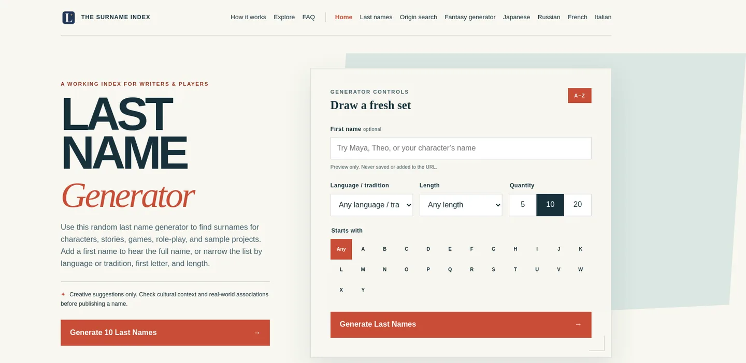This screenshot has width=746, height=363.
Task: Visit the French names page
Action: point(578,17)
